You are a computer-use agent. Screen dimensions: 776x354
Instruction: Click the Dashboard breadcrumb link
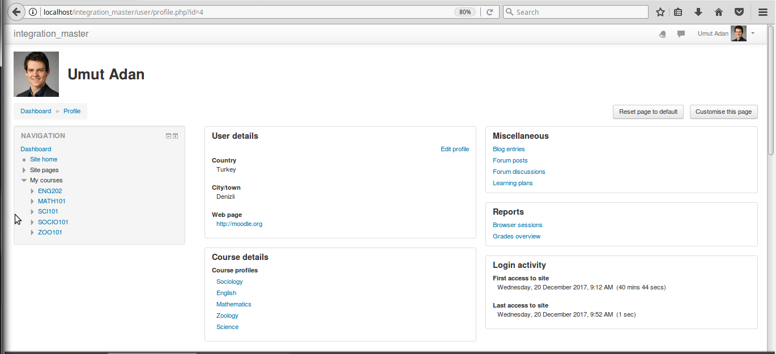click(36, 111)
